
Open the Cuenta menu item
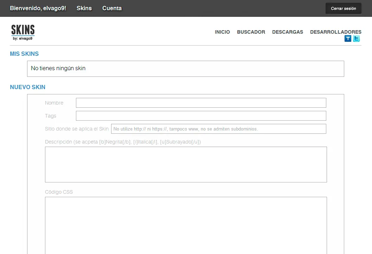(x=112, y=8)
